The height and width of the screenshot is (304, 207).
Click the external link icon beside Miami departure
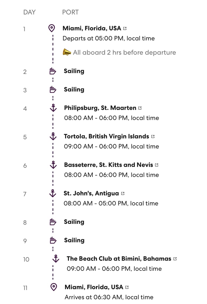point(125,28)
